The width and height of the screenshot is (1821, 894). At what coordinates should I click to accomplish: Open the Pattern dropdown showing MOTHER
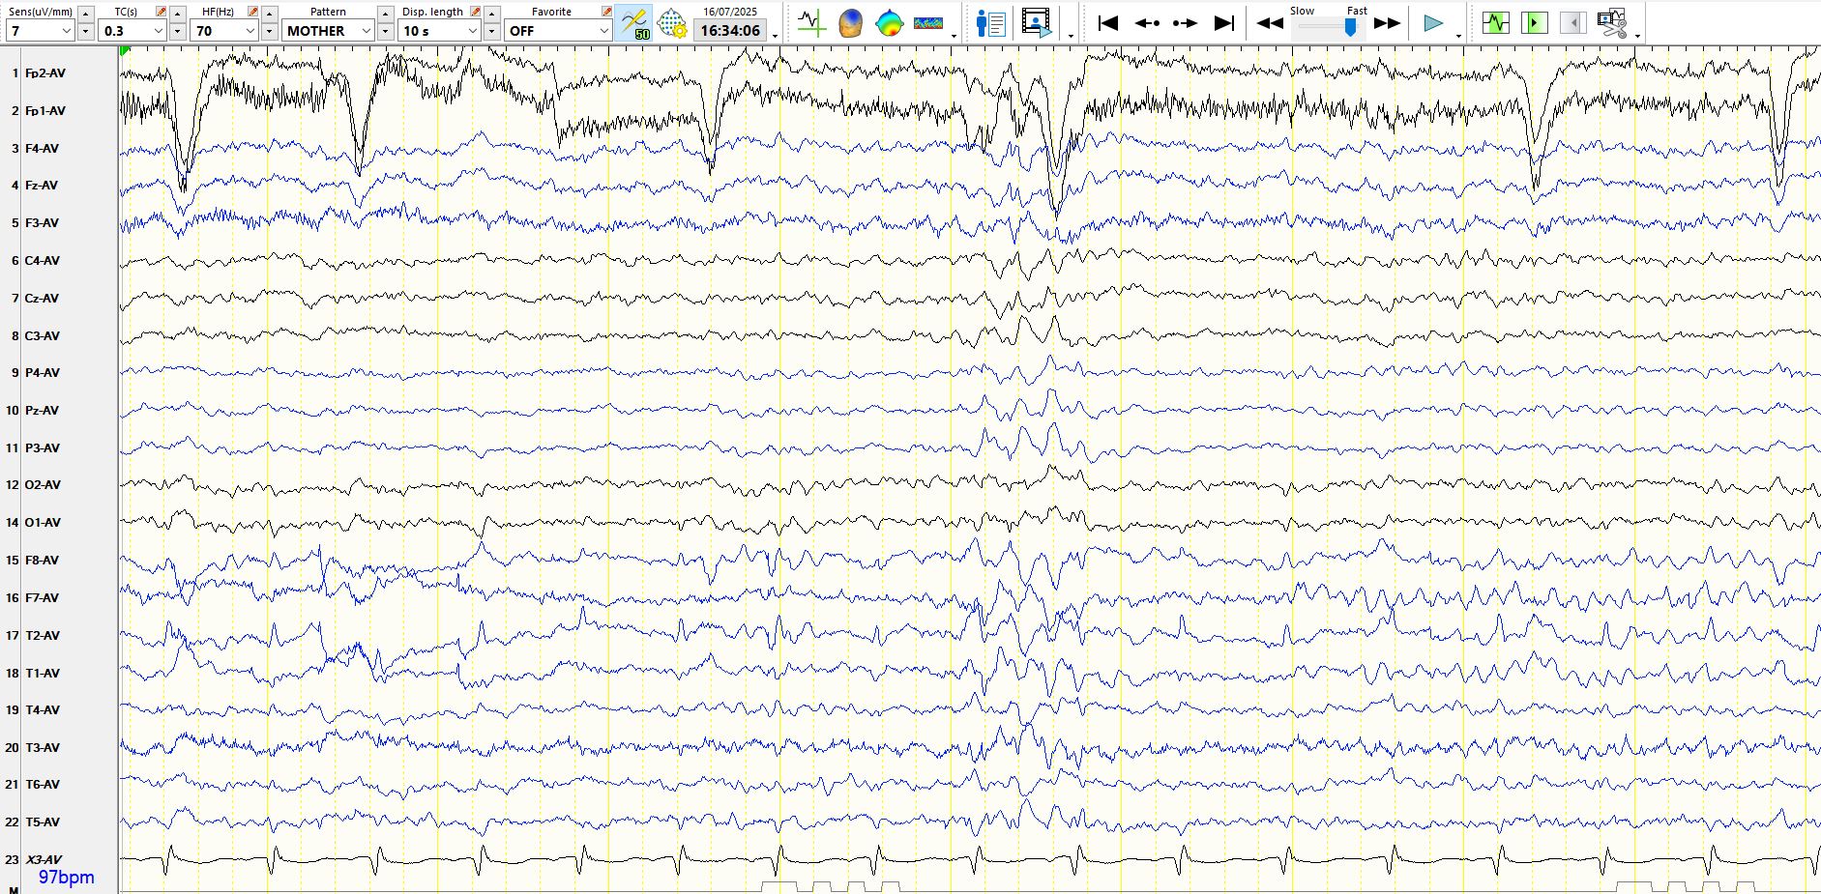[x=366, y=31]
